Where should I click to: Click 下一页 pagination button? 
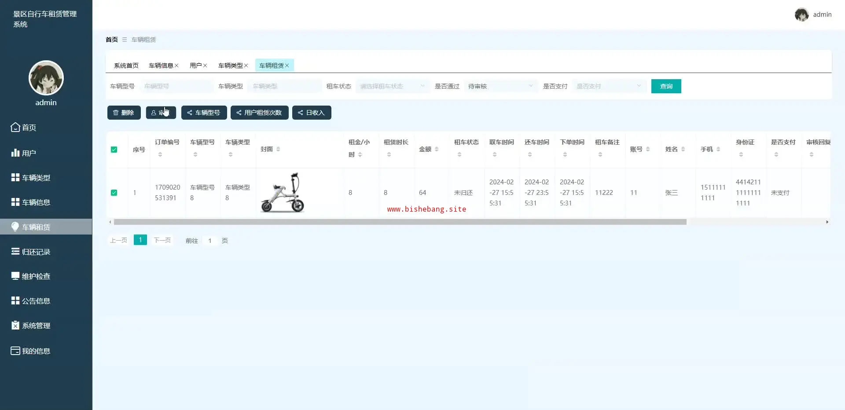[162, 240]
